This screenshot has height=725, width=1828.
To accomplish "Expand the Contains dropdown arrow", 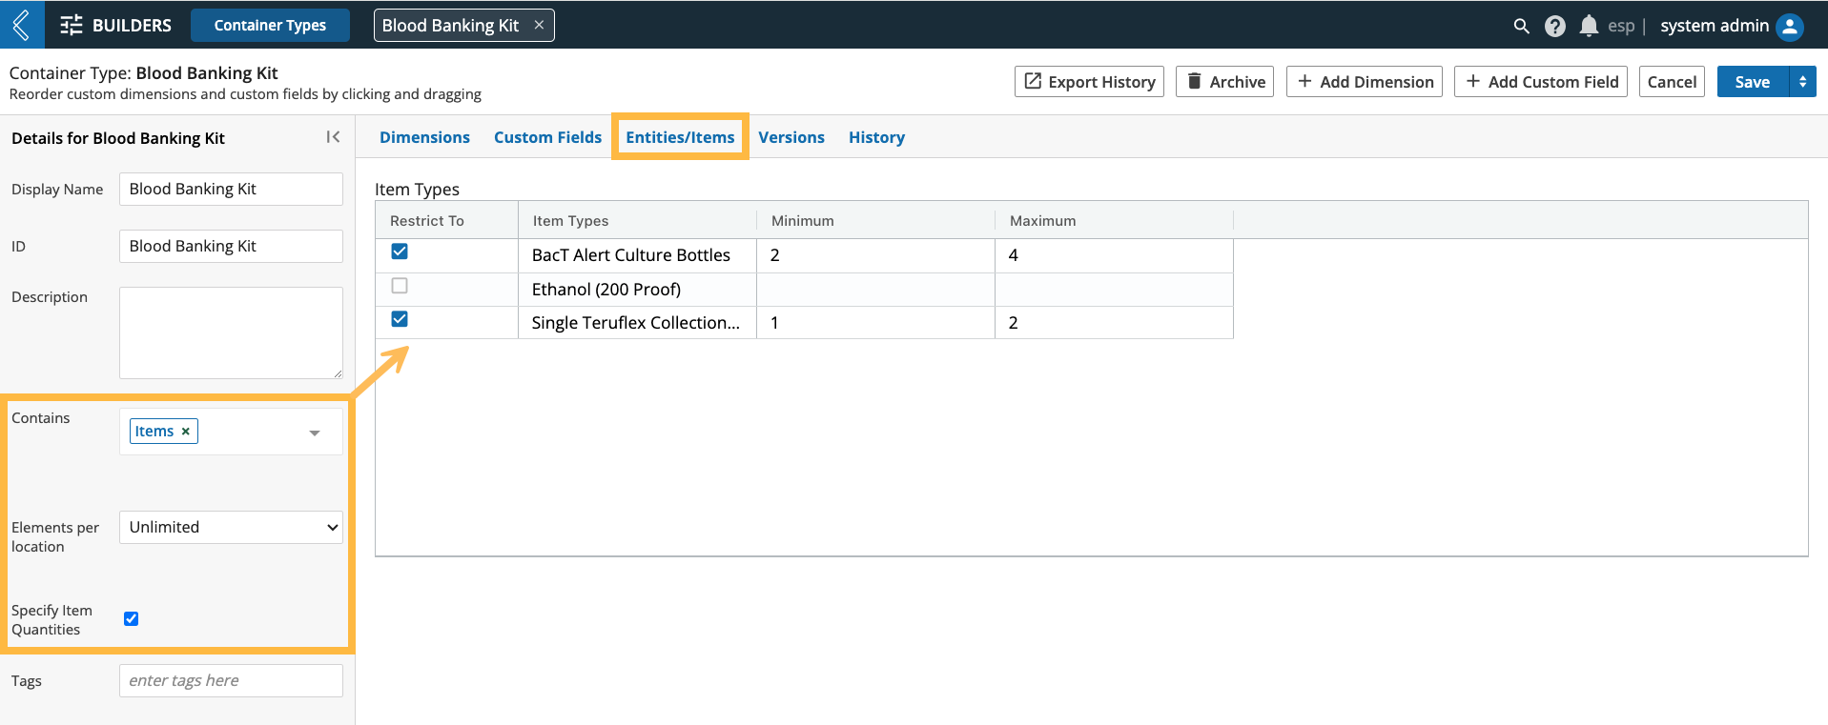I will [315, 433].
